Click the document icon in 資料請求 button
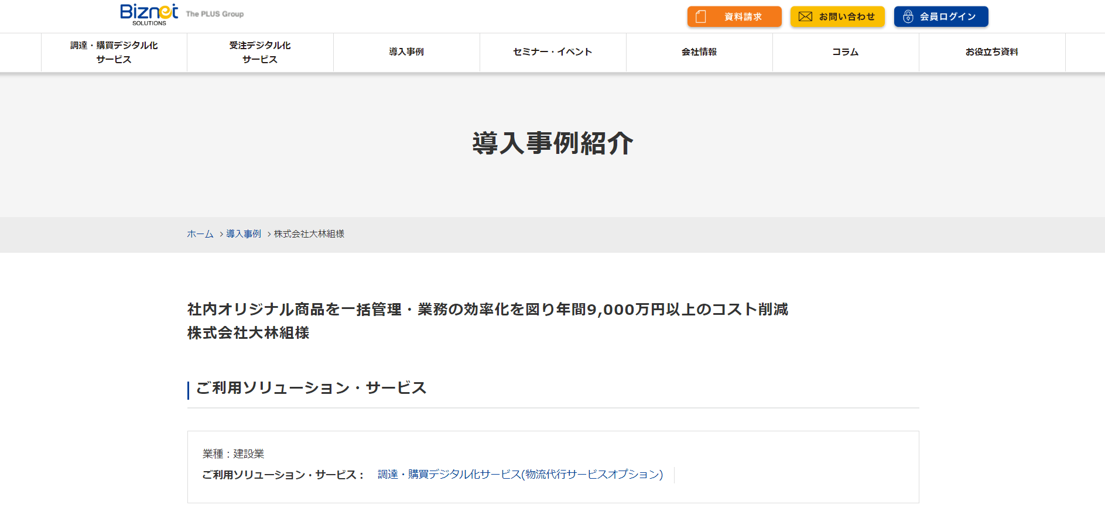 tap(700, 17)
